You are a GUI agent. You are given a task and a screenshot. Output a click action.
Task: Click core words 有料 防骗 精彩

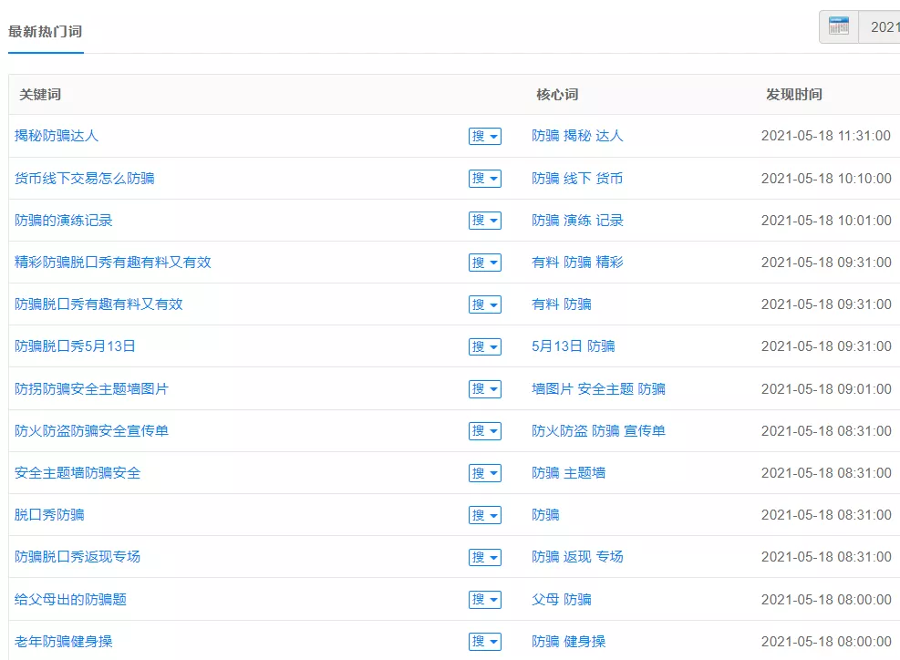(x=577, y=263)
